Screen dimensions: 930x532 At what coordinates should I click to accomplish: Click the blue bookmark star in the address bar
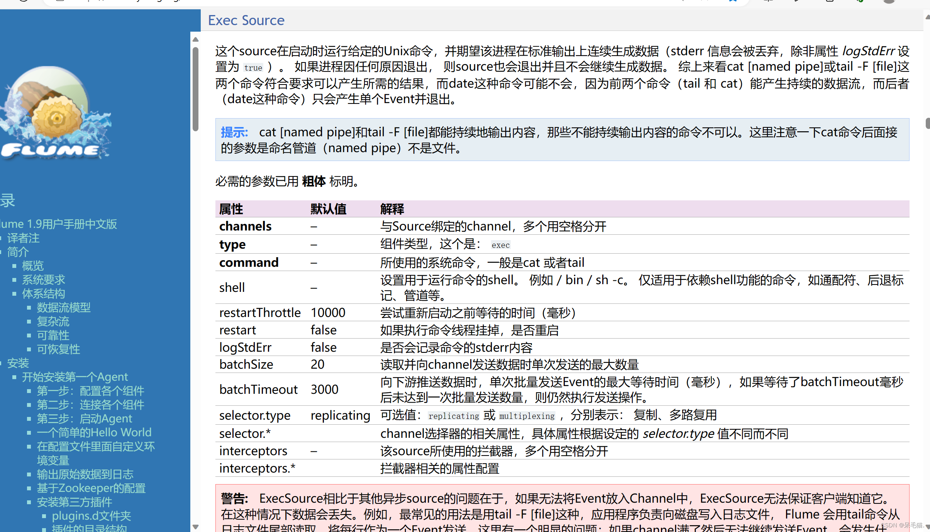733,1
